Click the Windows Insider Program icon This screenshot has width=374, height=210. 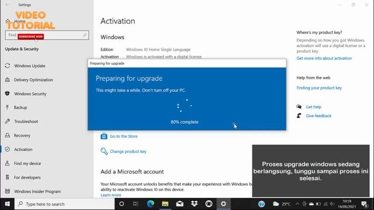tap(8, 191)
